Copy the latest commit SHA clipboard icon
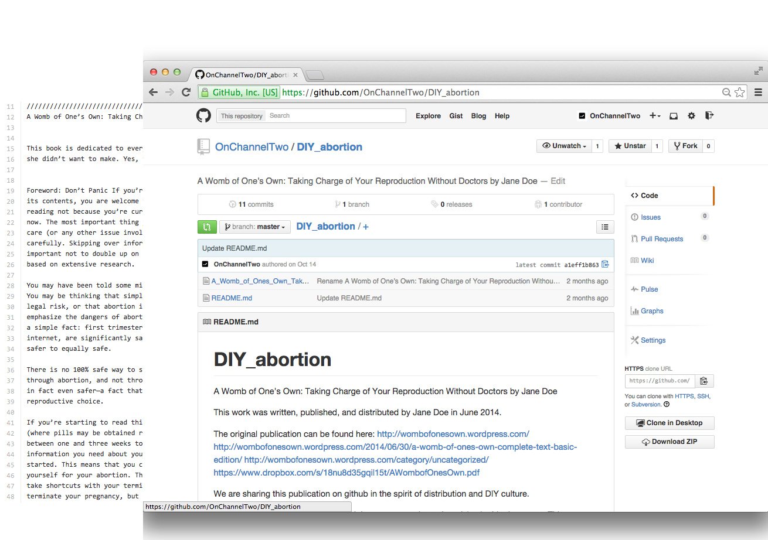Viewport: 768px width, 540px height. 605,264
